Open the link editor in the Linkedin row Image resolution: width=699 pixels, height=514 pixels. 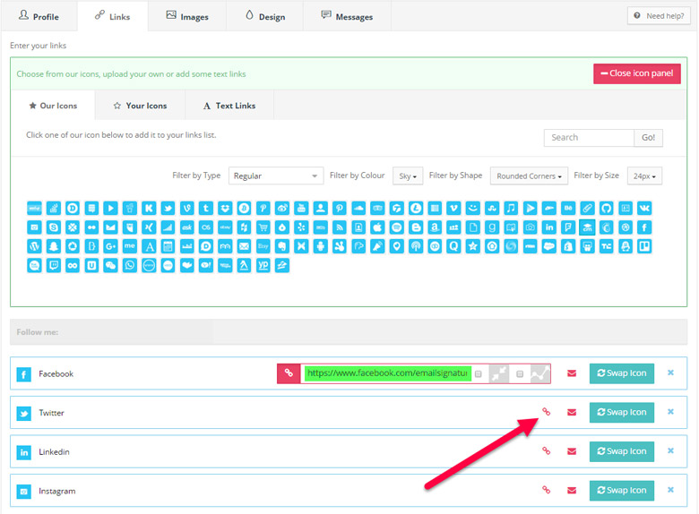point(546,451)
